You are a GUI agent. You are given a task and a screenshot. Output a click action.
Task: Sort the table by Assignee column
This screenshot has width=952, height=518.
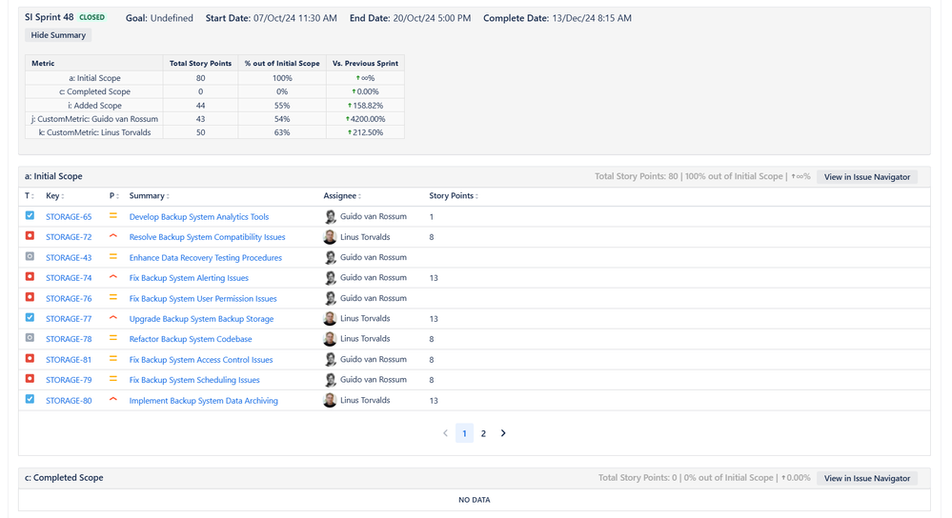(x=342, y=196)
